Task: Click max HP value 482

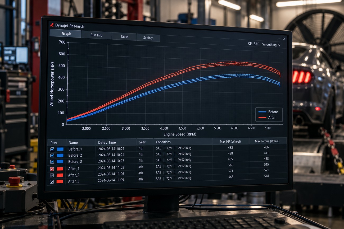Action: click(230, 148)
